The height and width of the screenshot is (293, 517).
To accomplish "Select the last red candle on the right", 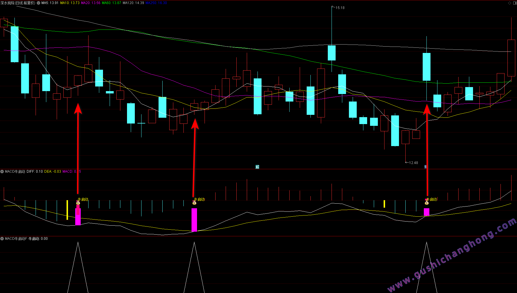I will pyautogui.click(x=511, y=58).
